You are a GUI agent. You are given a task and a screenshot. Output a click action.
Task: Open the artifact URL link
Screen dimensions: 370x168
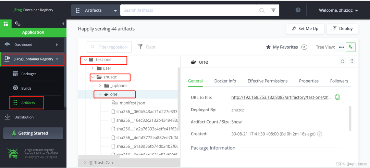click(x=282, y=97)
